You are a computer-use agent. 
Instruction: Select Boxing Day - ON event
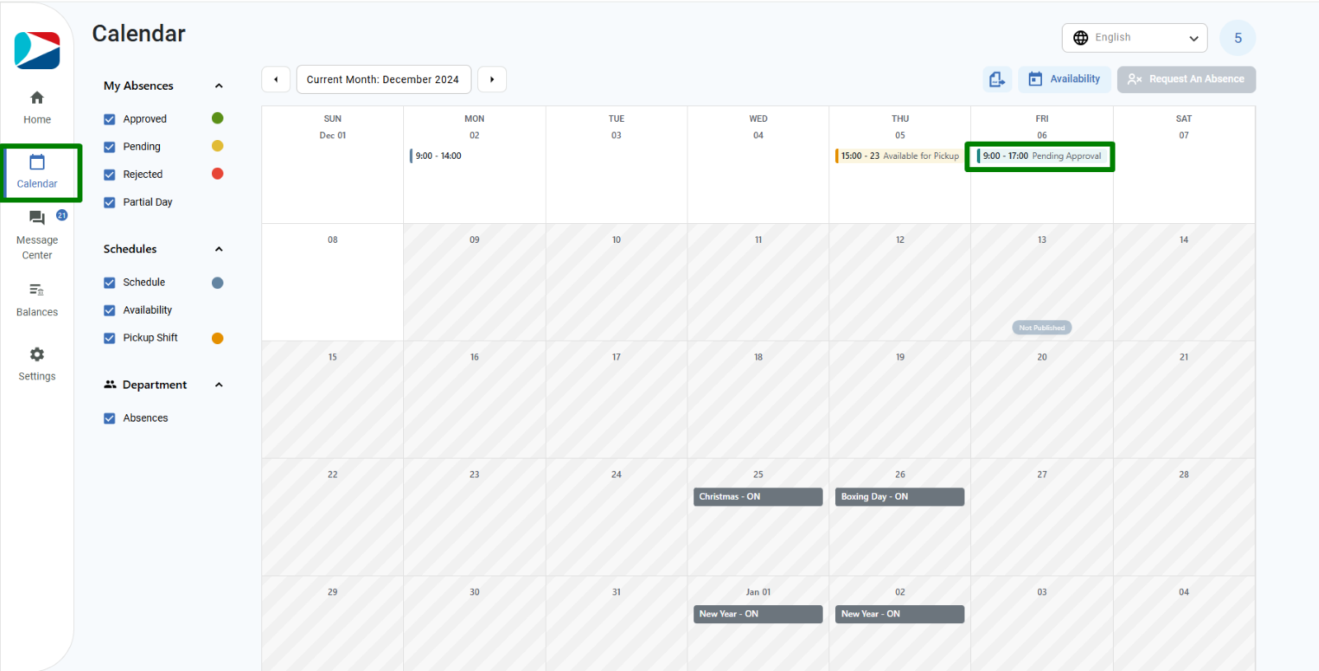899,496
